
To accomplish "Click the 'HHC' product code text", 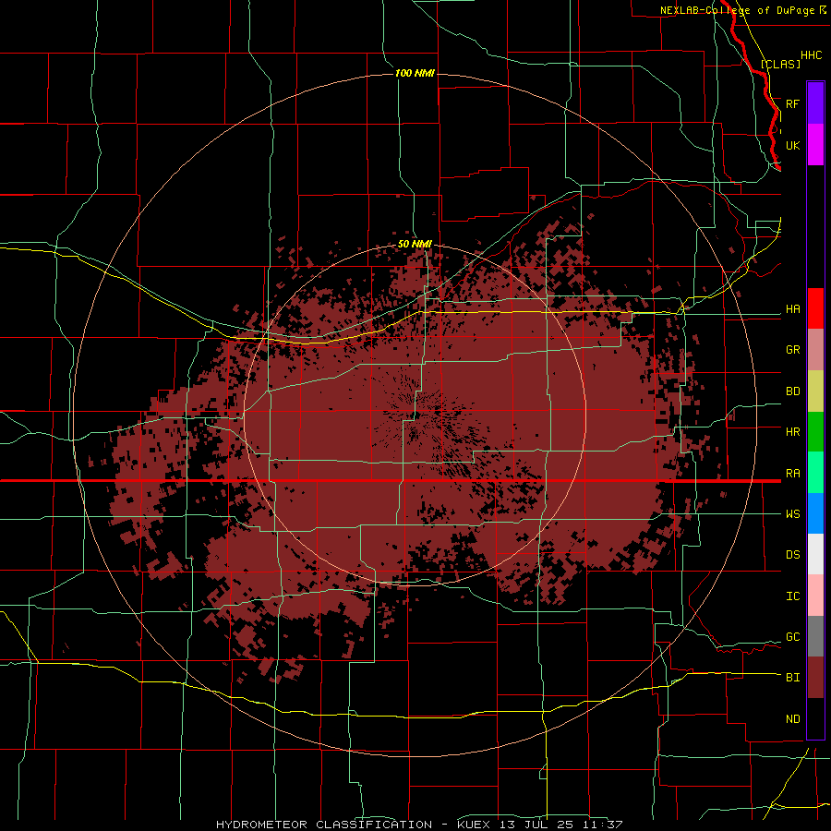I will click(x=811, y=55).
